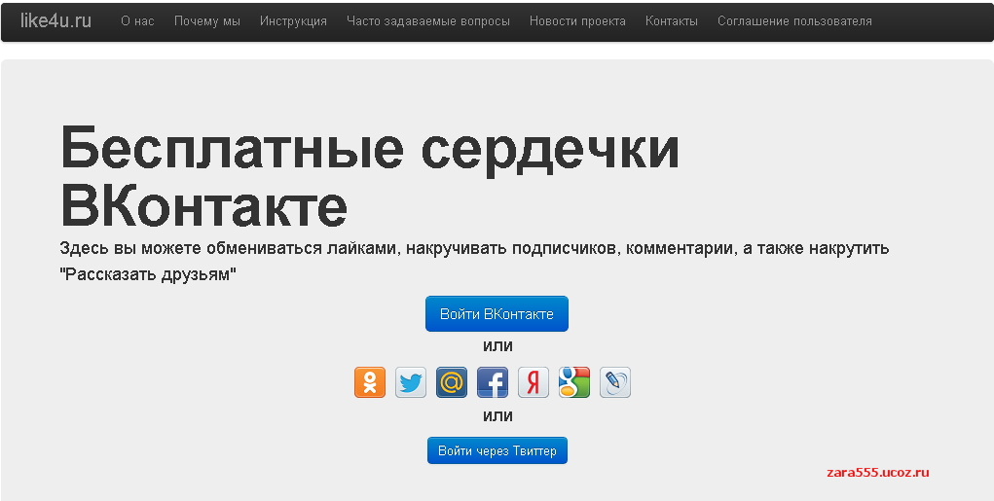Screen dimensions: 994x501
Task: Open the "О нас" menu item
Action: tap(137, 20)
